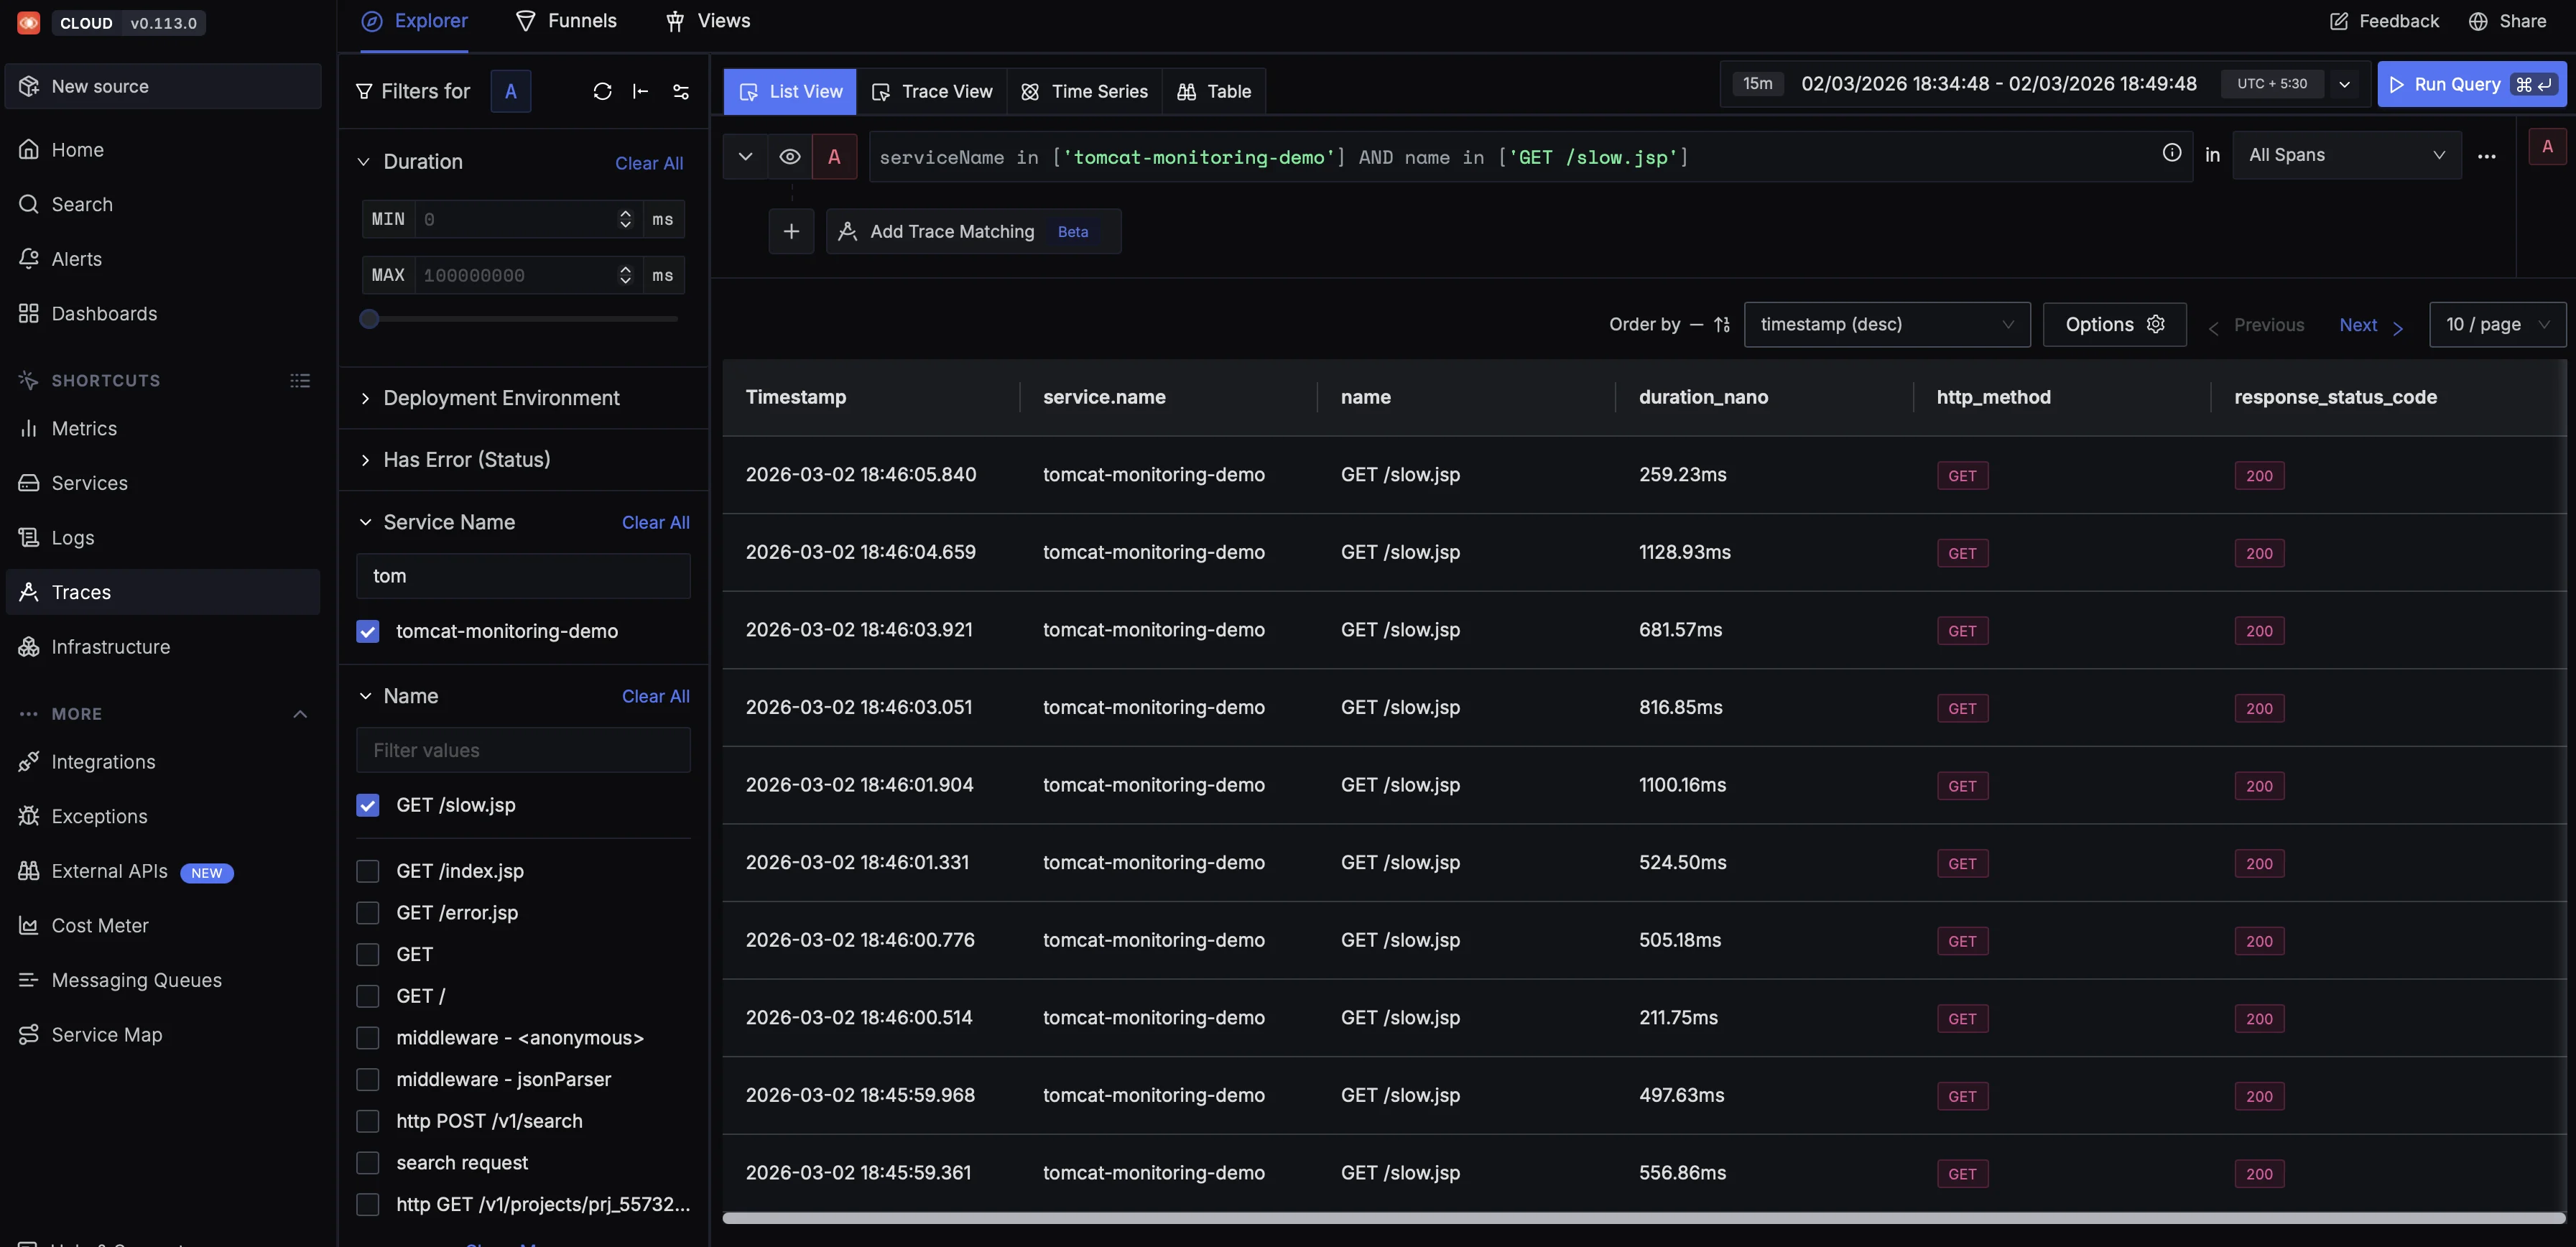2576x1247 pixels.
Task: Open Exceptions in the sidebar
Action: 99,816
